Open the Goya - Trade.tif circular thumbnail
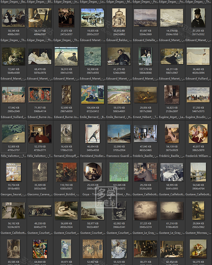212x265 pixels. (x=92, y=172)
